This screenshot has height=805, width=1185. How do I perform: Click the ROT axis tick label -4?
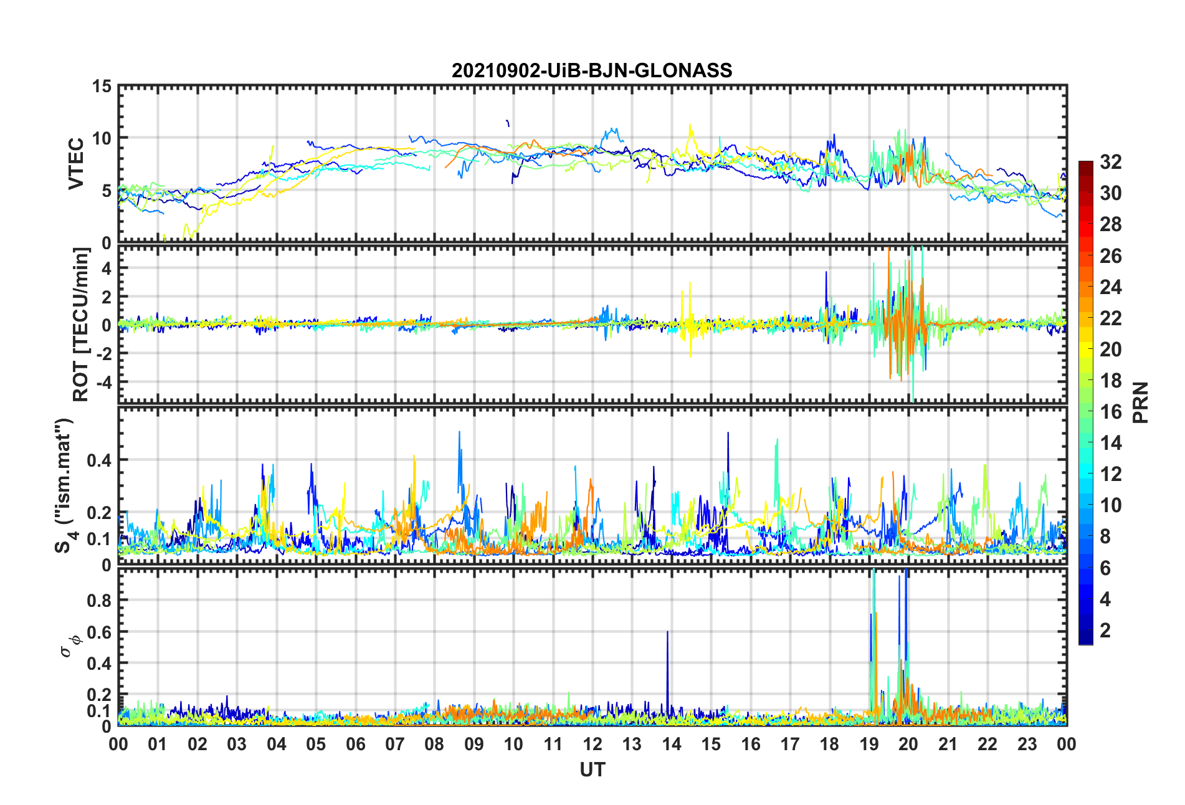tap(104, 381)
